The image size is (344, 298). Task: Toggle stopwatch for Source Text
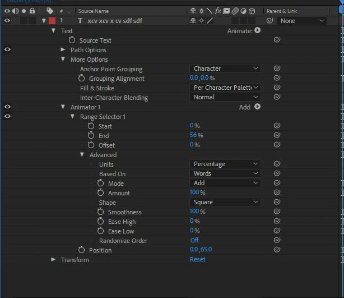tap(72, 40)
